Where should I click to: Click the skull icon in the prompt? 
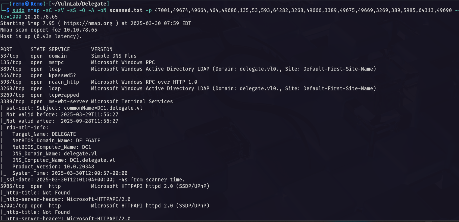pos(27,4)
